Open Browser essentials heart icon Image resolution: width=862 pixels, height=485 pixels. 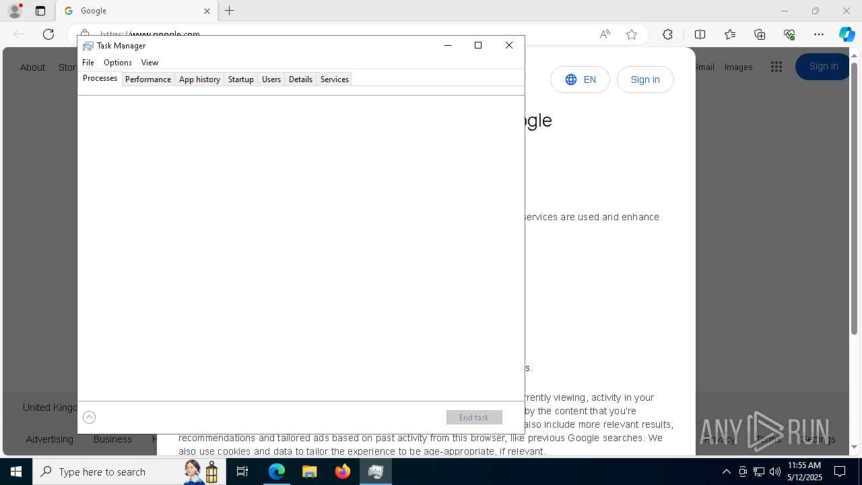coord(789,34)
